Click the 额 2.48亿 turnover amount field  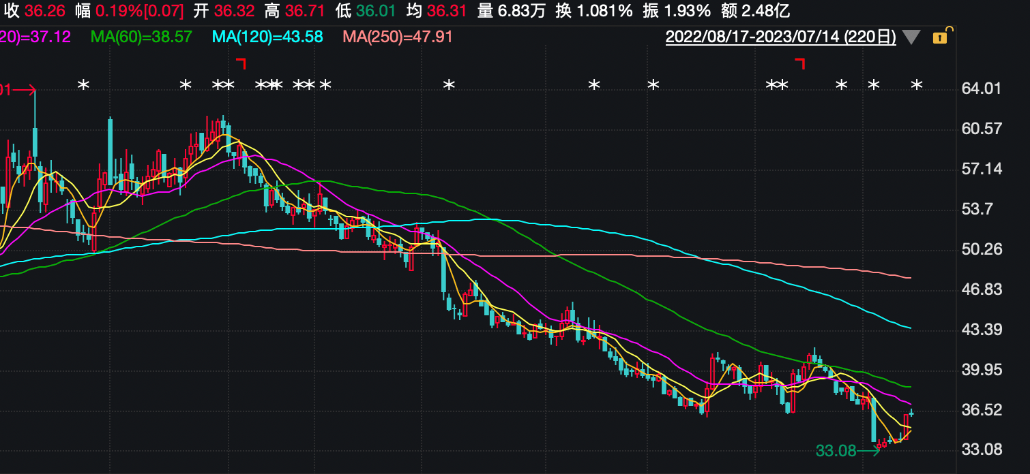[x=756, y=11]
